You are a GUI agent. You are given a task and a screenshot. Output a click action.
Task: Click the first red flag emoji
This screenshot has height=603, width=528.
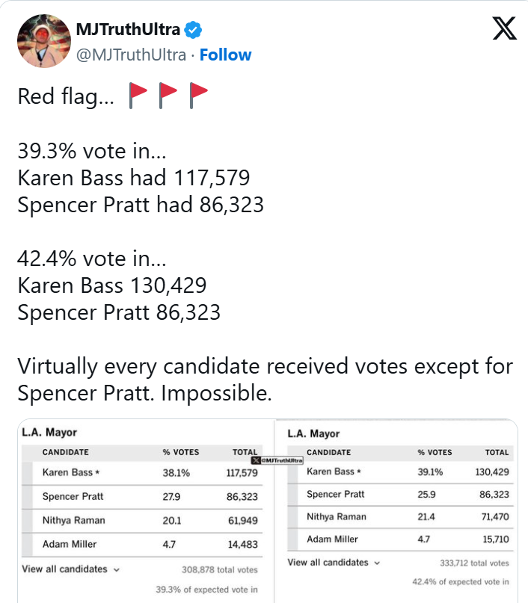[138, 95]
